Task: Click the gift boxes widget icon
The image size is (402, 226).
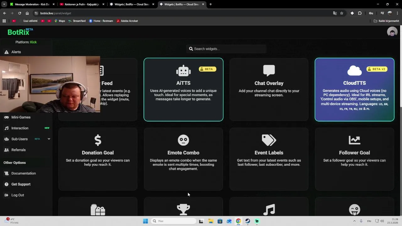Action: coord(98,210)
